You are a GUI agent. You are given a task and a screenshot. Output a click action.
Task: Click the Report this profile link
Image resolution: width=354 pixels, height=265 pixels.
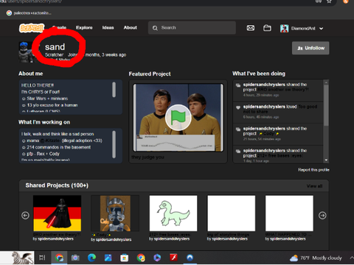click(x=313, y=170)
